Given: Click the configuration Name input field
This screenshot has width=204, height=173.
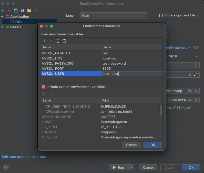Looking at the screenshot, I should click(114, 15).
